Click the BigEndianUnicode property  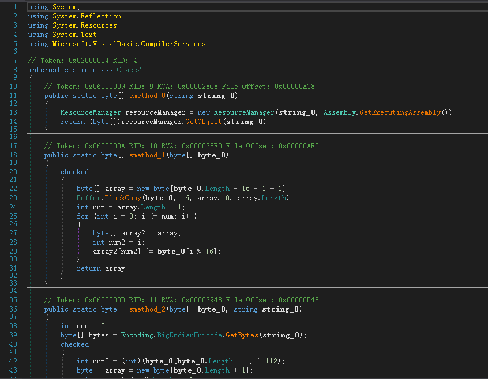click(190, 335)
